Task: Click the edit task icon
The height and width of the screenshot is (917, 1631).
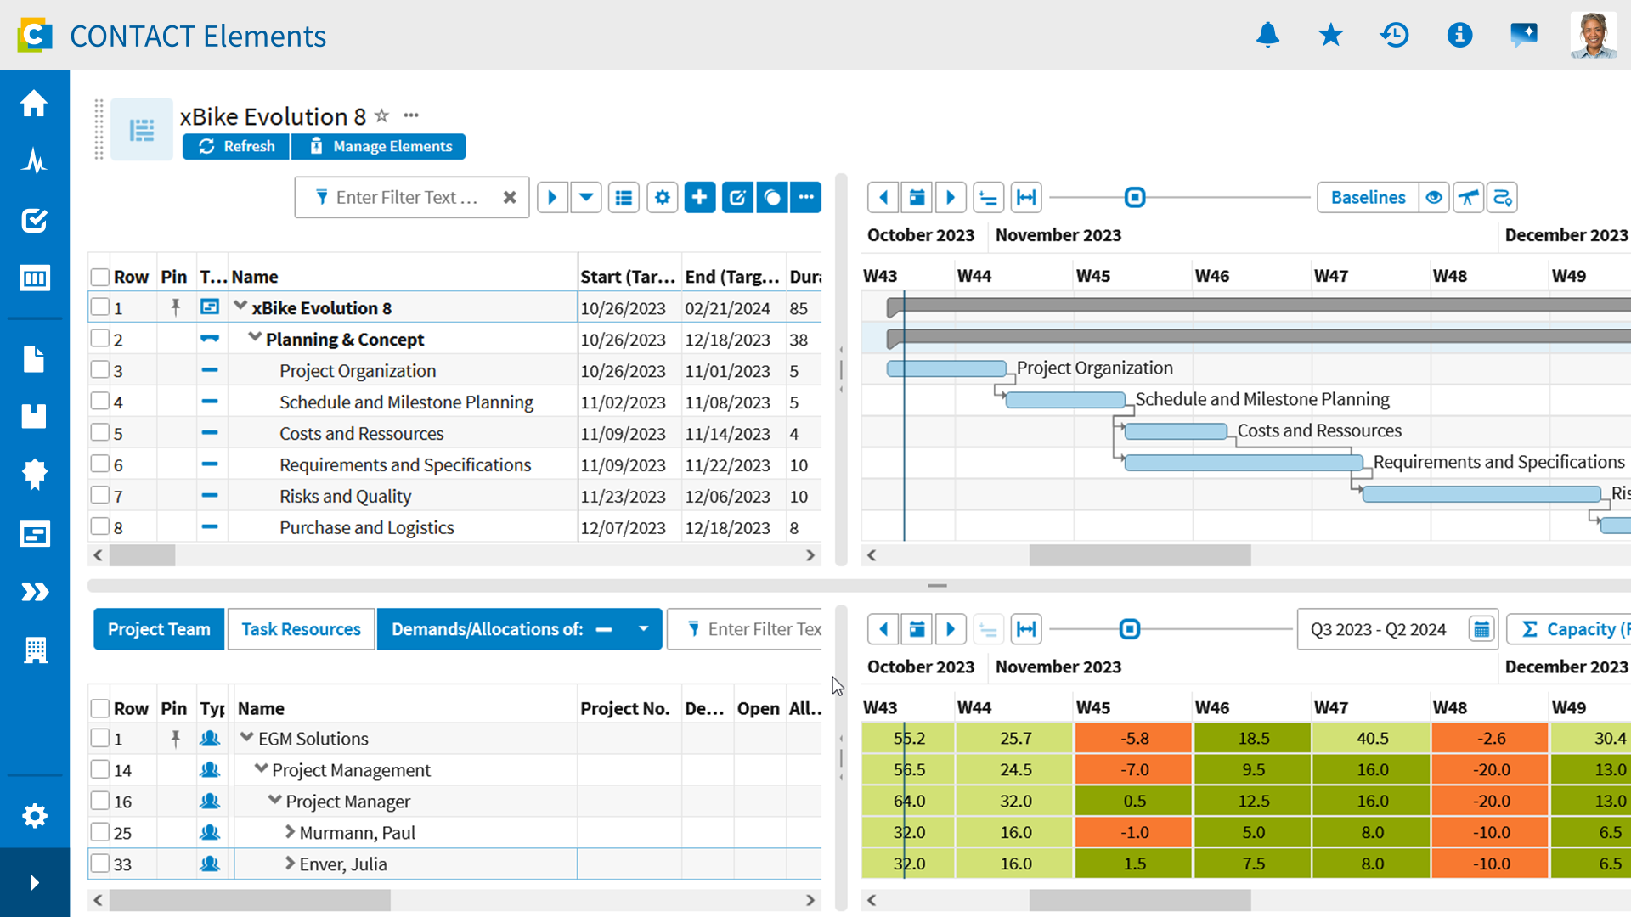Action: 737,197
